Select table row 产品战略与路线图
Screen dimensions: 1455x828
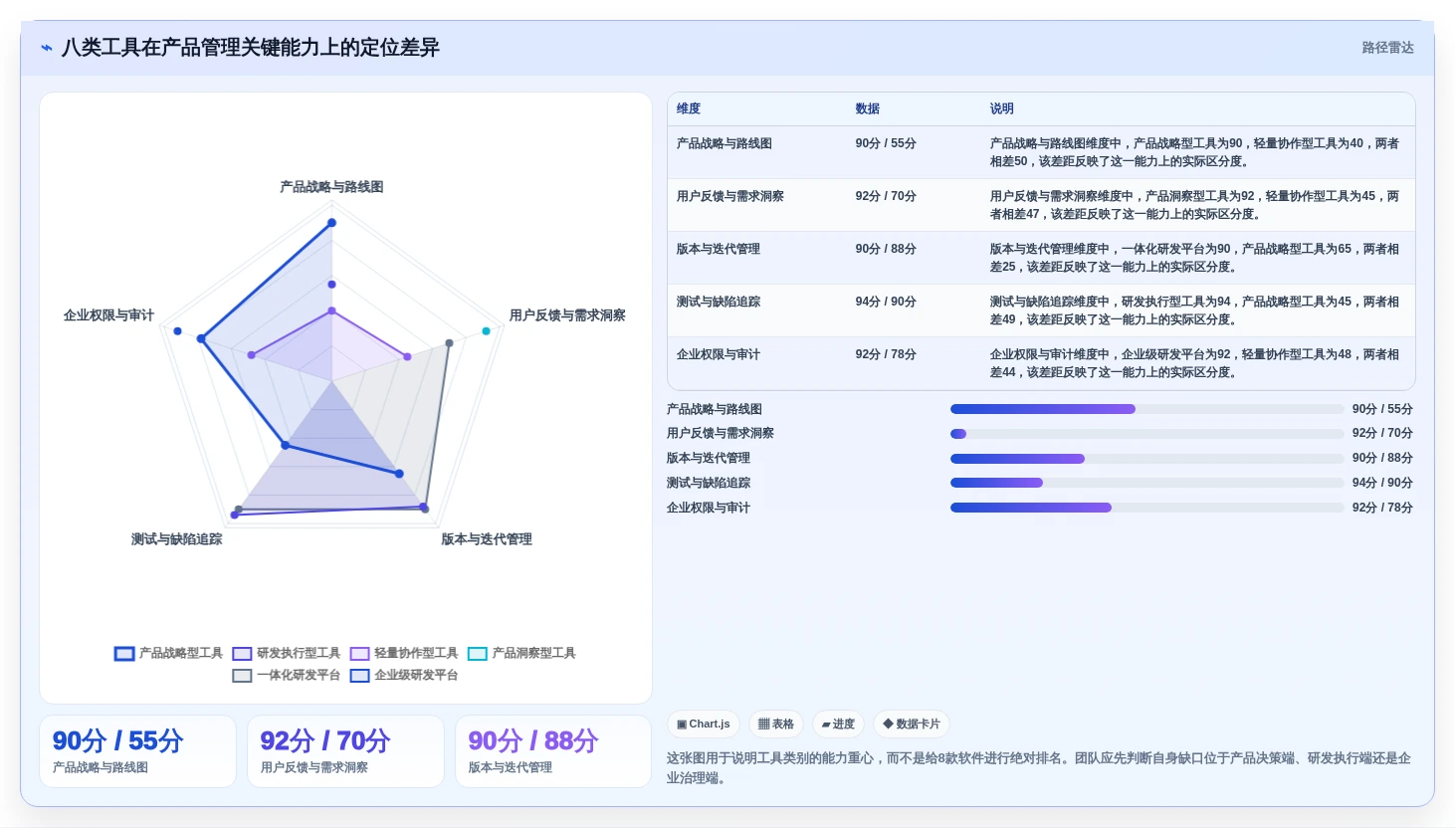(x=1041, y=152)
